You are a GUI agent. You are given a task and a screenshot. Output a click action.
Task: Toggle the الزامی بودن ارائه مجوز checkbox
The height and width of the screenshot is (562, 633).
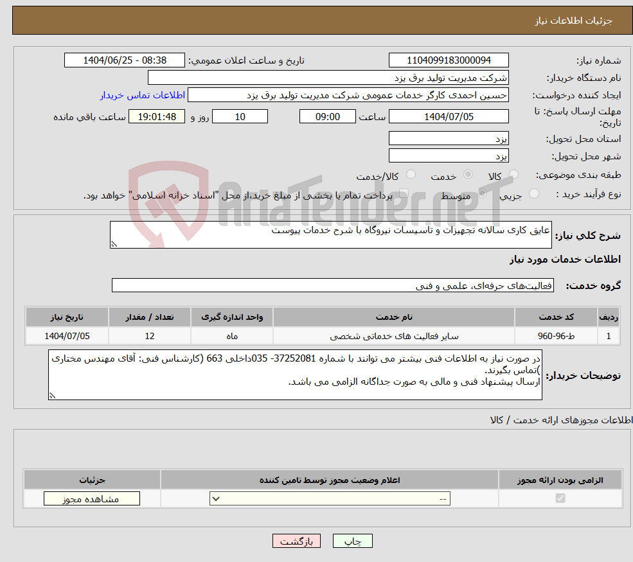pos(561,497)
